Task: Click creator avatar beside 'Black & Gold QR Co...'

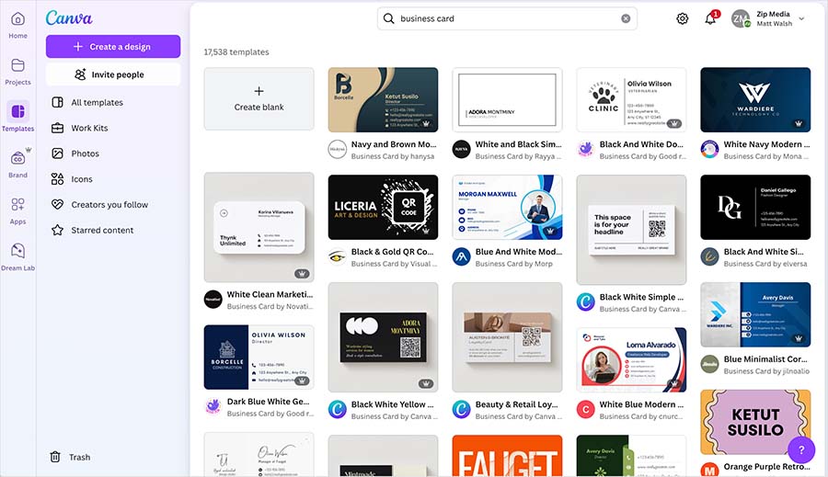Action: coord(337,257)
